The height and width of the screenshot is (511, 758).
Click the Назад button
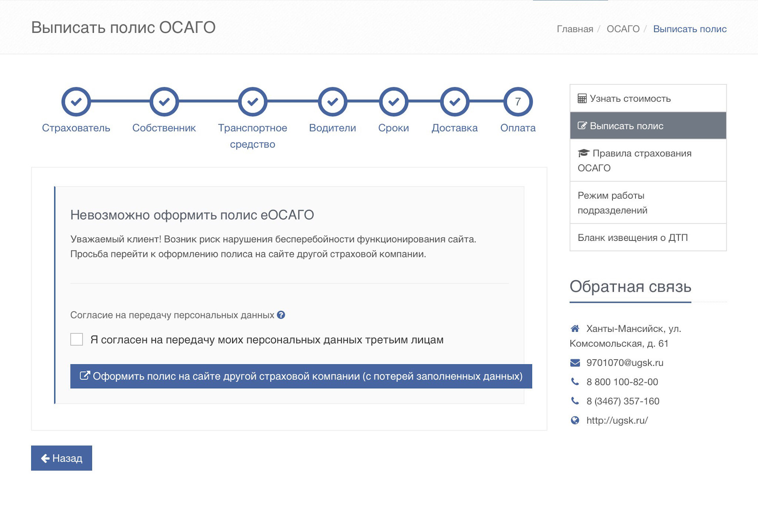point(62,458)
